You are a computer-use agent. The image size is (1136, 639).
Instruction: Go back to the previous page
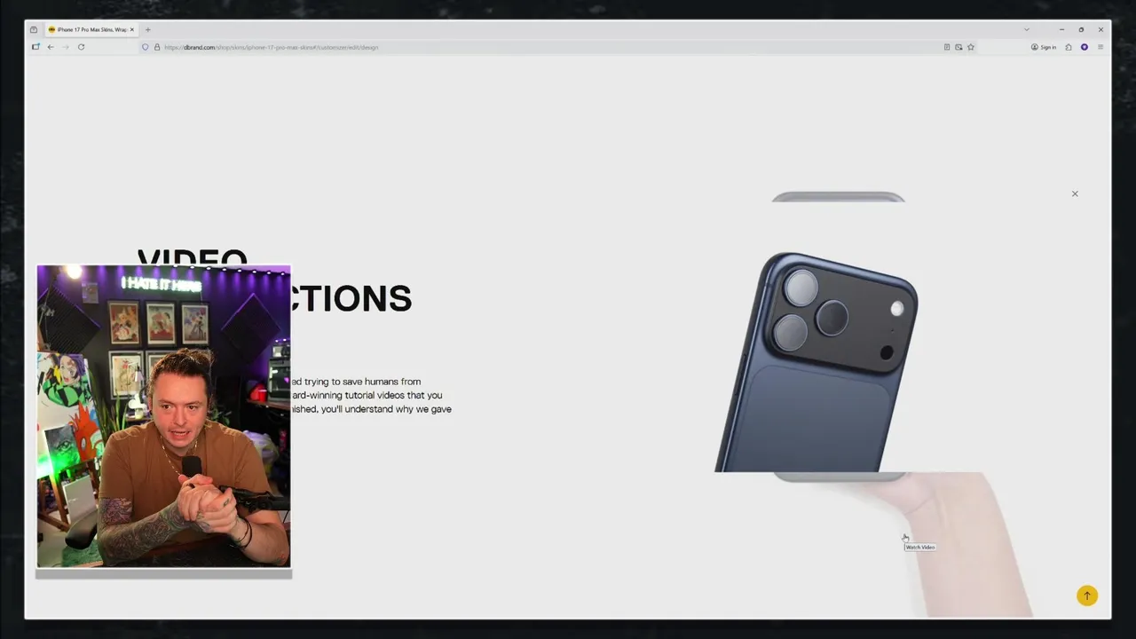coord(51,47)
